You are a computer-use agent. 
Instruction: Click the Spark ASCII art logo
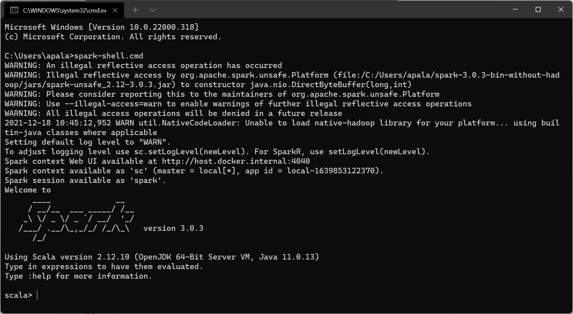(x=76, y=220)
